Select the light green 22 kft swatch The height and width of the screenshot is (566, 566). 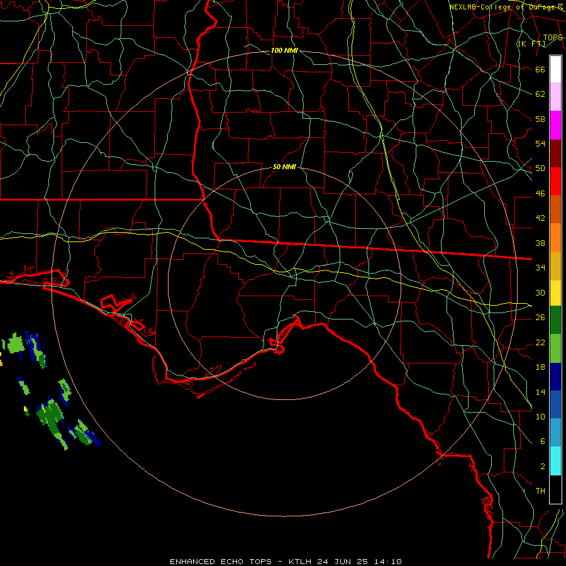click(x=555, y=348)
